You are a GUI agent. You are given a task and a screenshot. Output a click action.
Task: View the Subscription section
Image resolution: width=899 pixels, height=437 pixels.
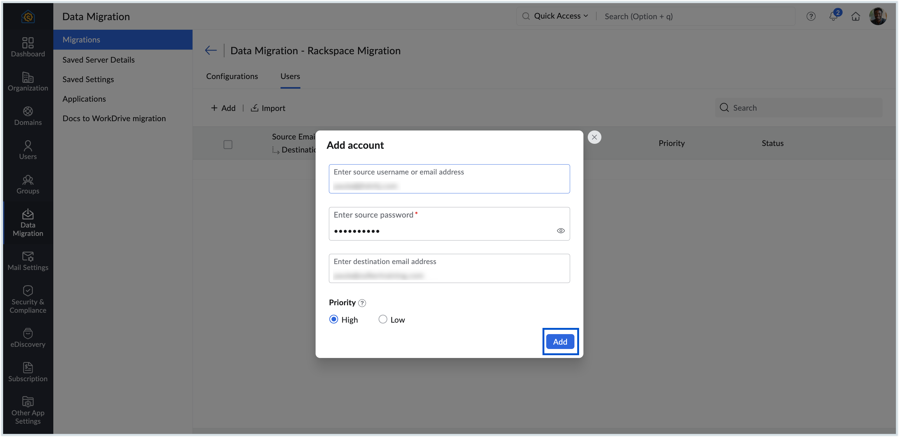pos(28,372)
